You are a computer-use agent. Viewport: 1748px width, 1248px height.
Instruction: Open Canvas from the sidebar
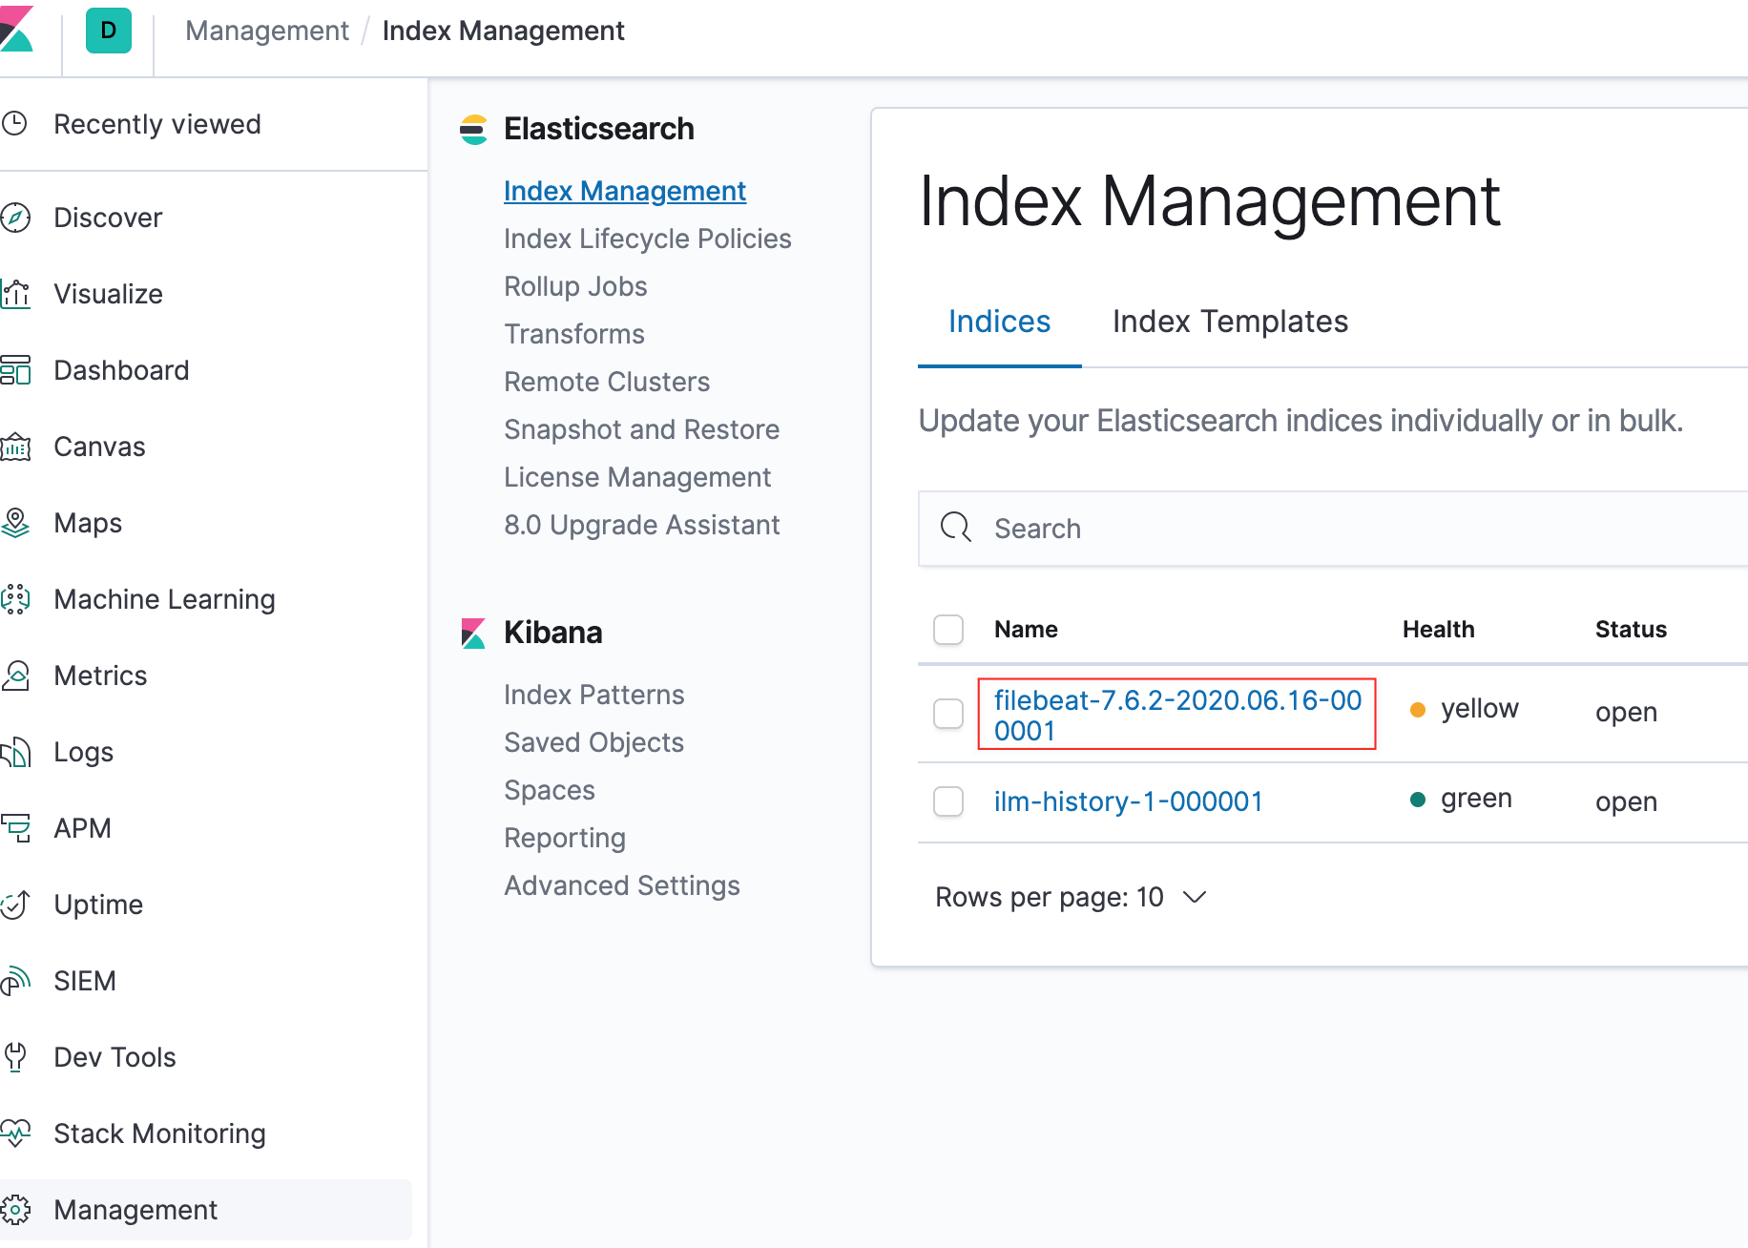point(99,447)
